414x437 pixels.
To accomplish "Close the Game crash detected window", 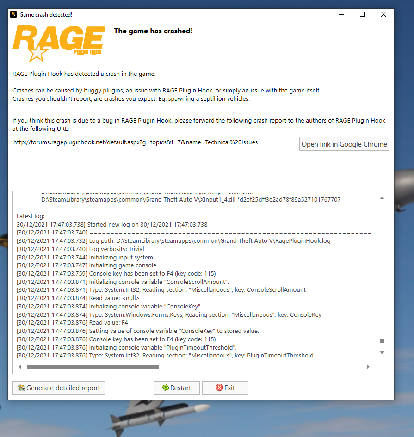I will pyautogui.click(x=383, y=14).
